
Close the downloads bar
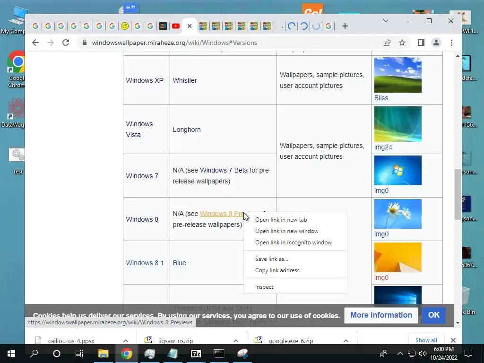(x=453, y=340)
